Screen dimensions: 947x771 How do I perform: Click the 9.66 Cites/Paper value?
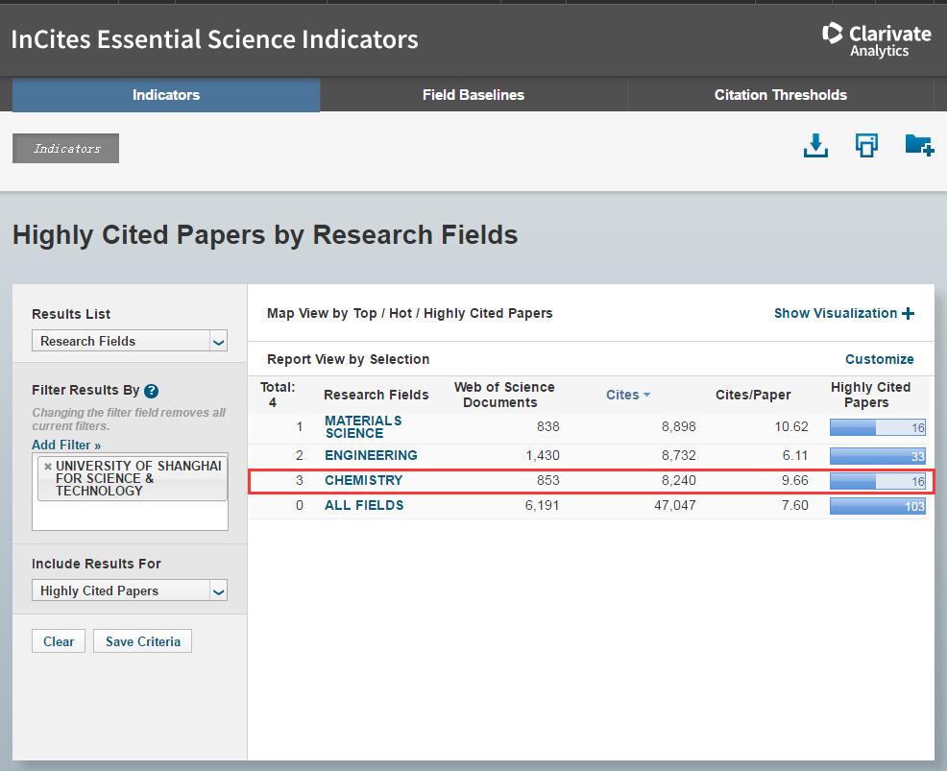pyautogui.click(x=794, y=481)
